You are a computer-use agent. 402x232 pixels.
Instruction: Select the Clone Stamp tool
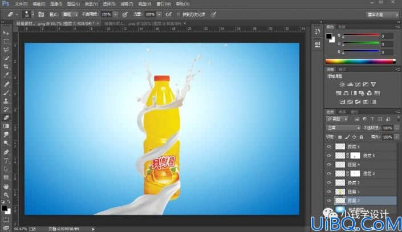coord(6,101)
